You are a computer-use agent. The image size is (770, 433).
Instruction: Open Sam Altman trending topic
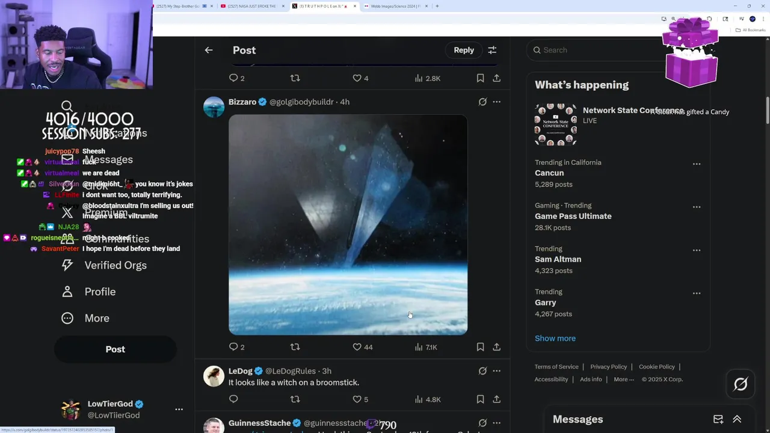tap(558, 259)
